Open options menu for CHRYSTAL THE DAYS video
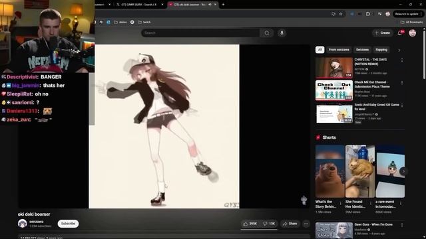The height and width of the screenshot is (239, 426). 402,60
